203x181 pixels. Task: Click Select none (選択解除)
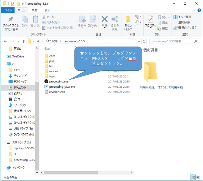point(182,22)
